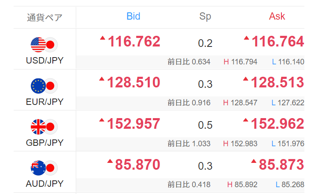Click the Sp column header

tap(205, 17)
